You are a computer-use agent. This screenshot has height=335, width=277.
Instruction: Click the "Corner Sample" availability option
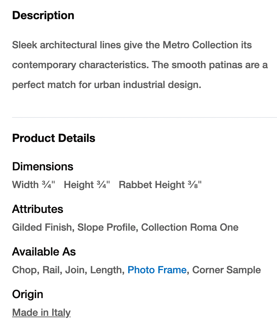pos(226,270)
